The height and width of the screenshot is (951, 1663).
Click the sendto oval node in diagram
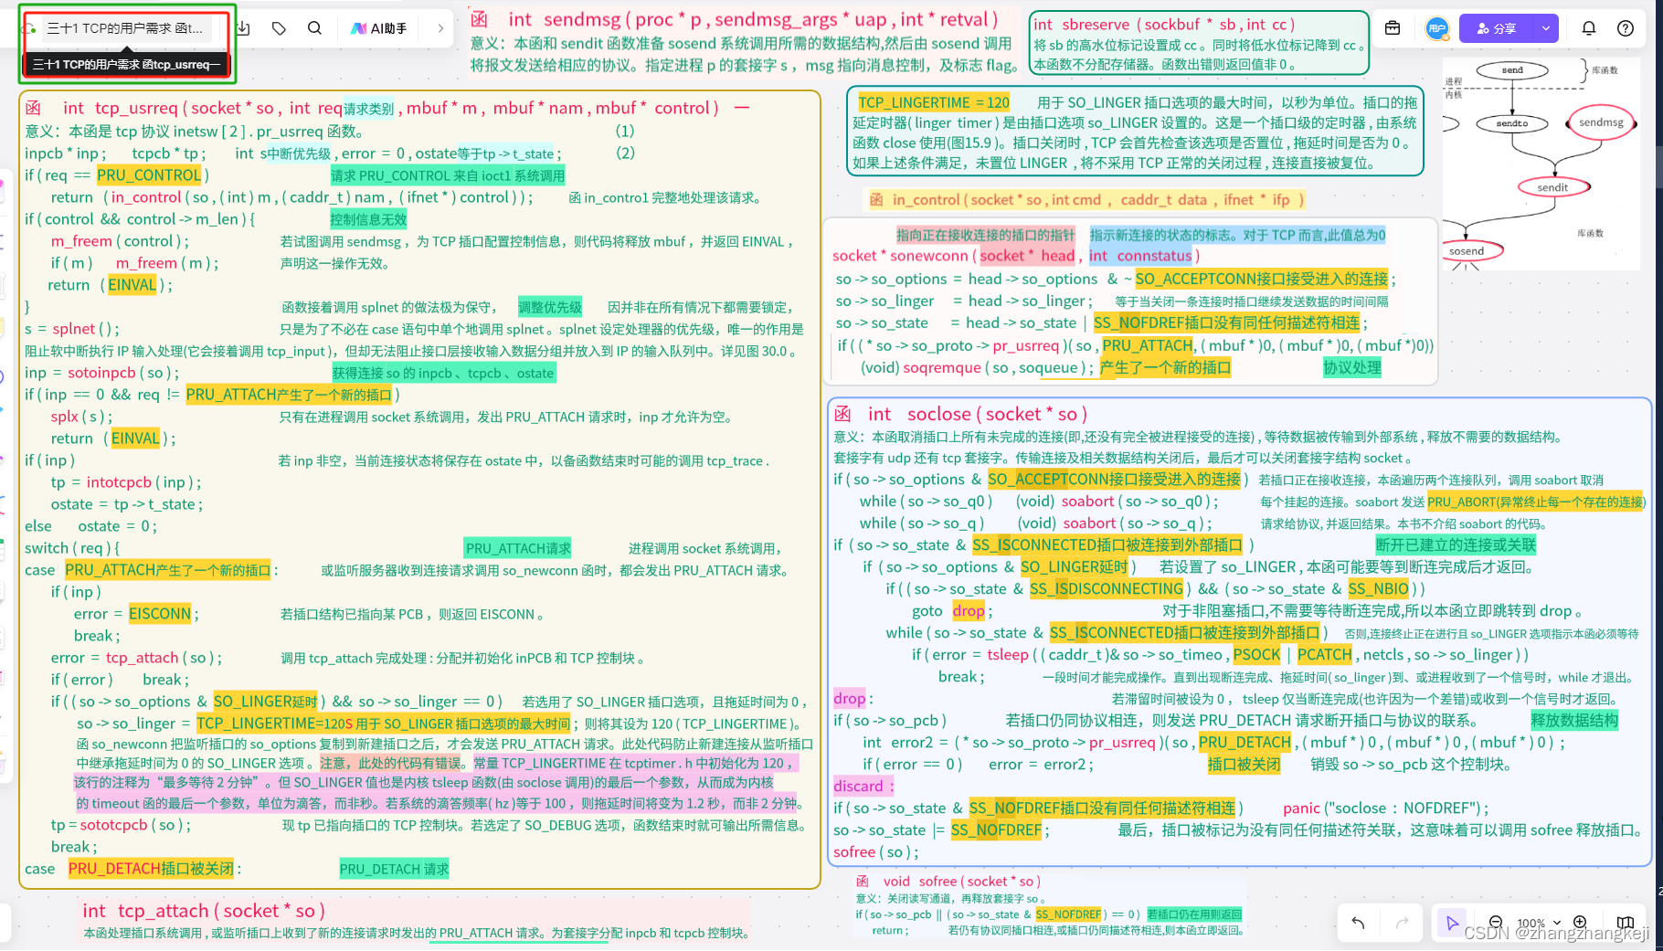(x=1512, y=123)
